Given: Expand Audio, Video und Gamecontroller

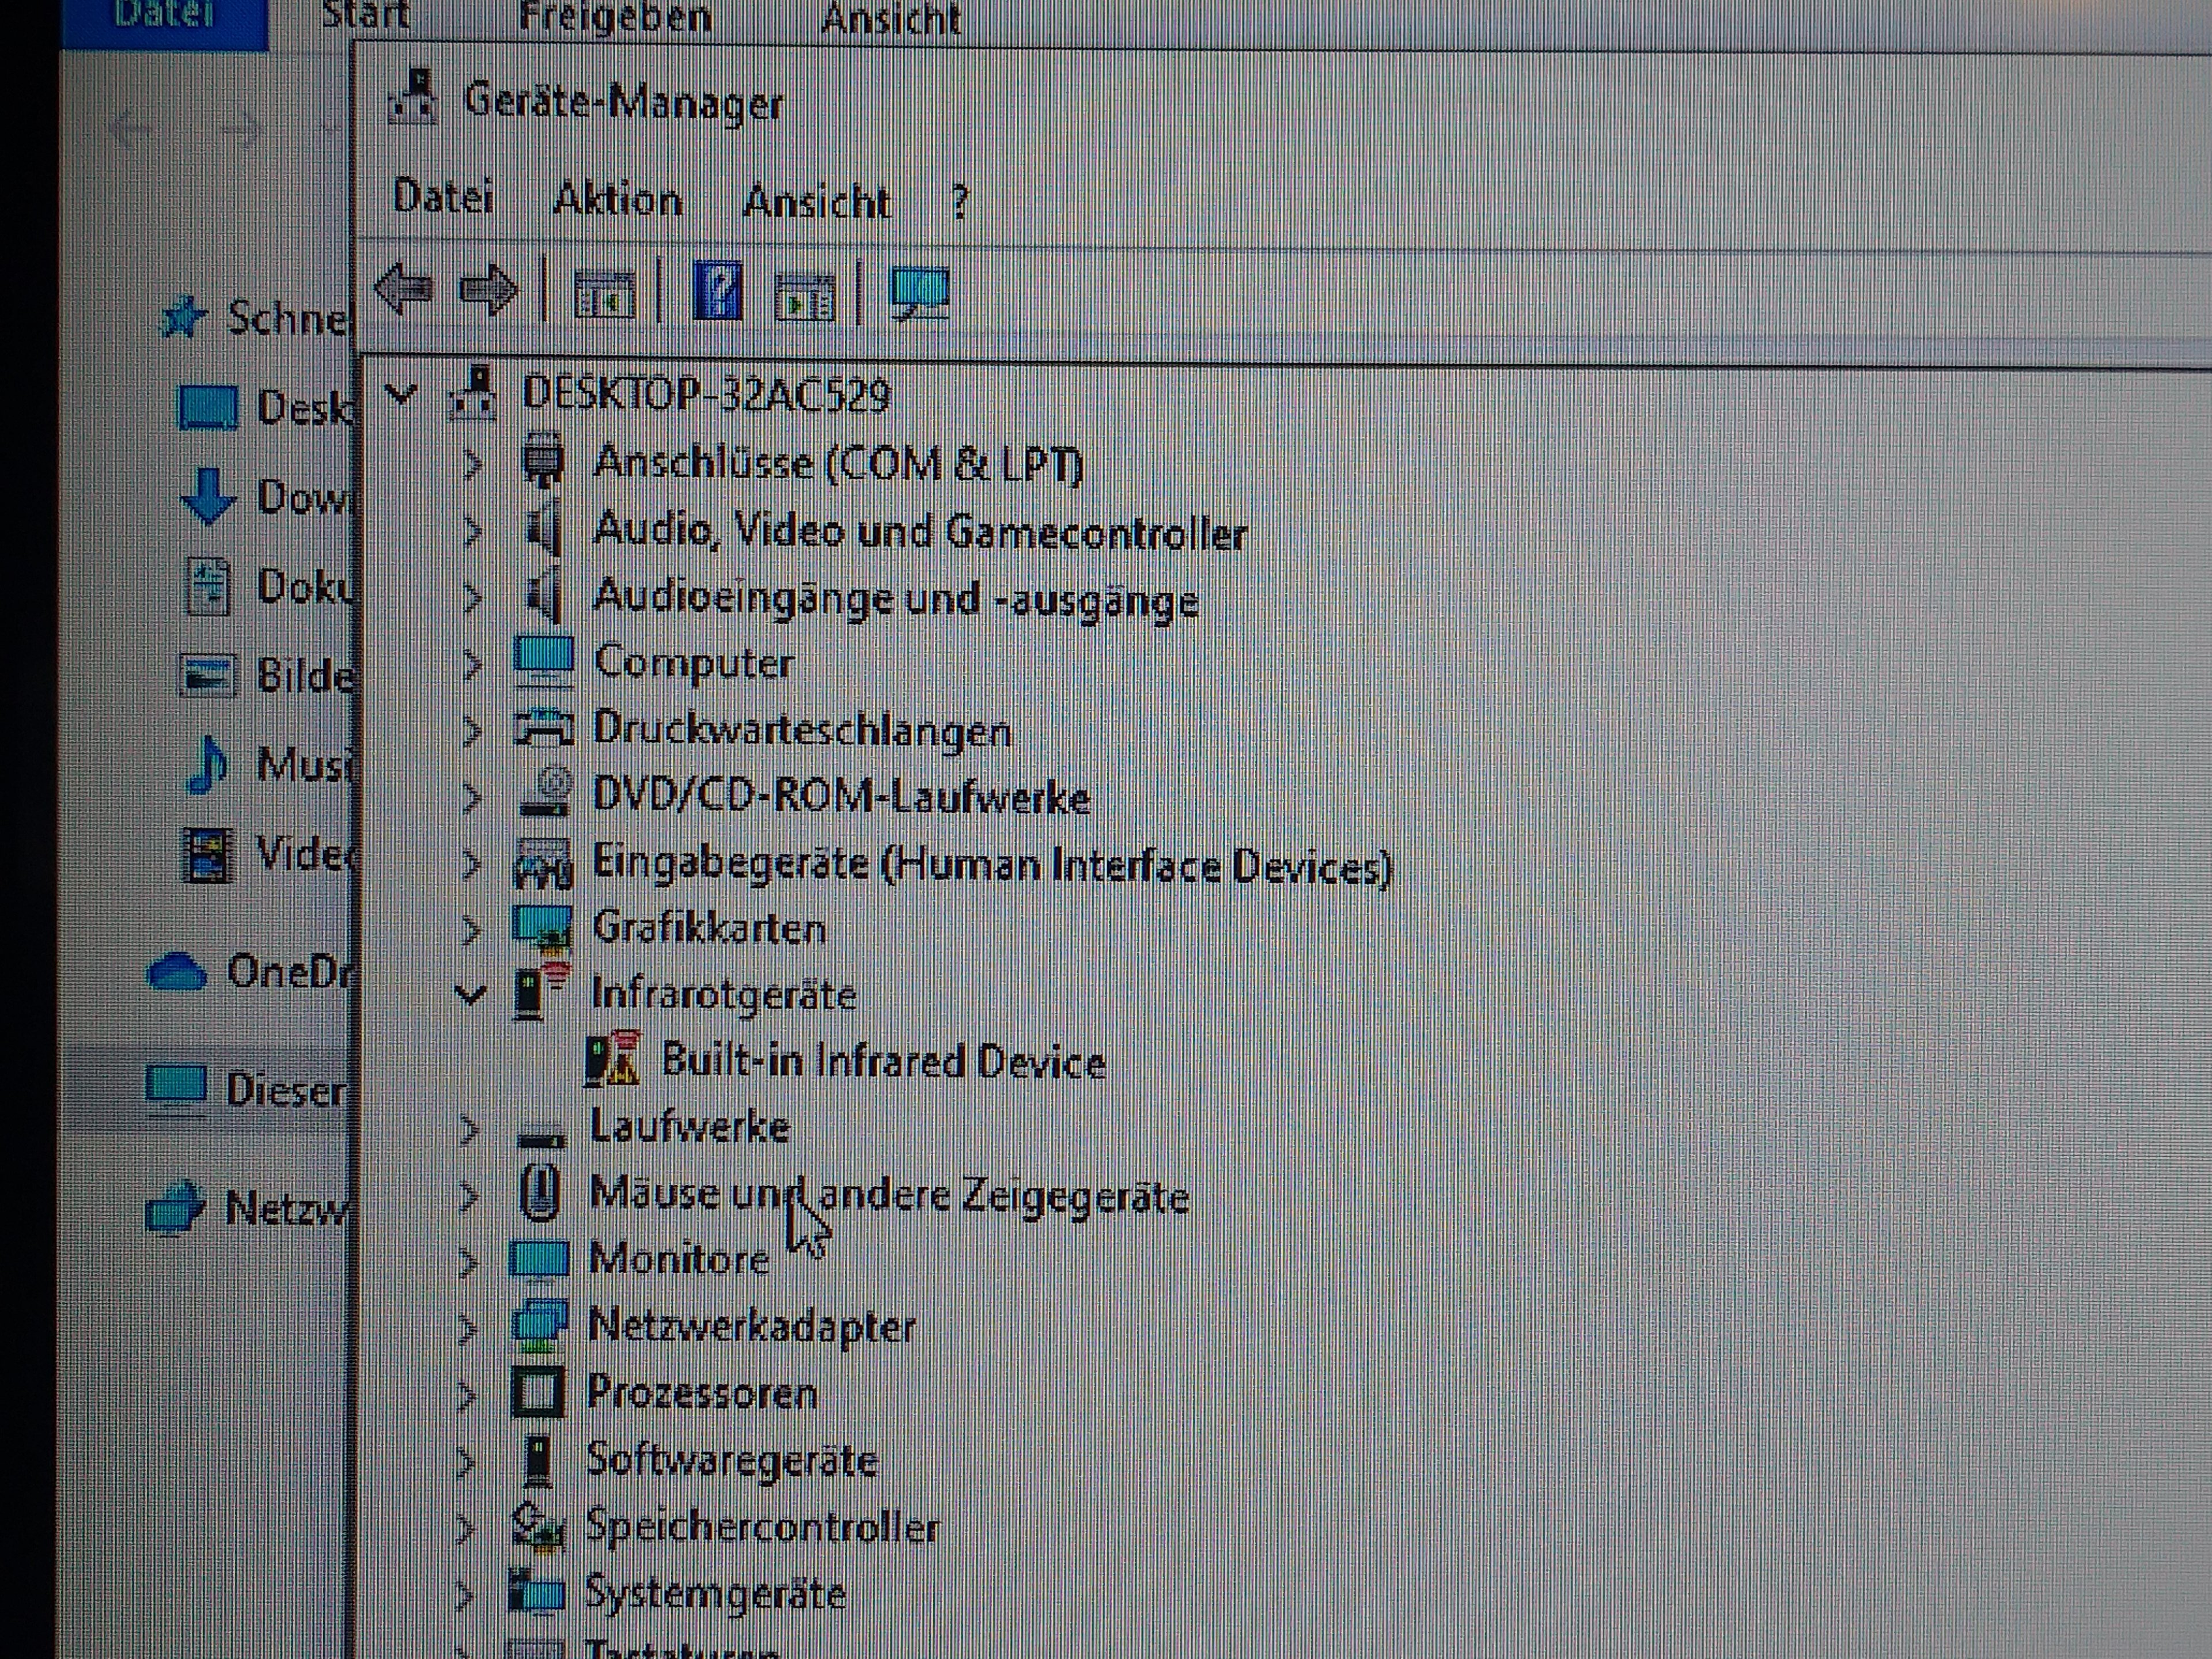Looking at the screenshot, I should point(472,531).
